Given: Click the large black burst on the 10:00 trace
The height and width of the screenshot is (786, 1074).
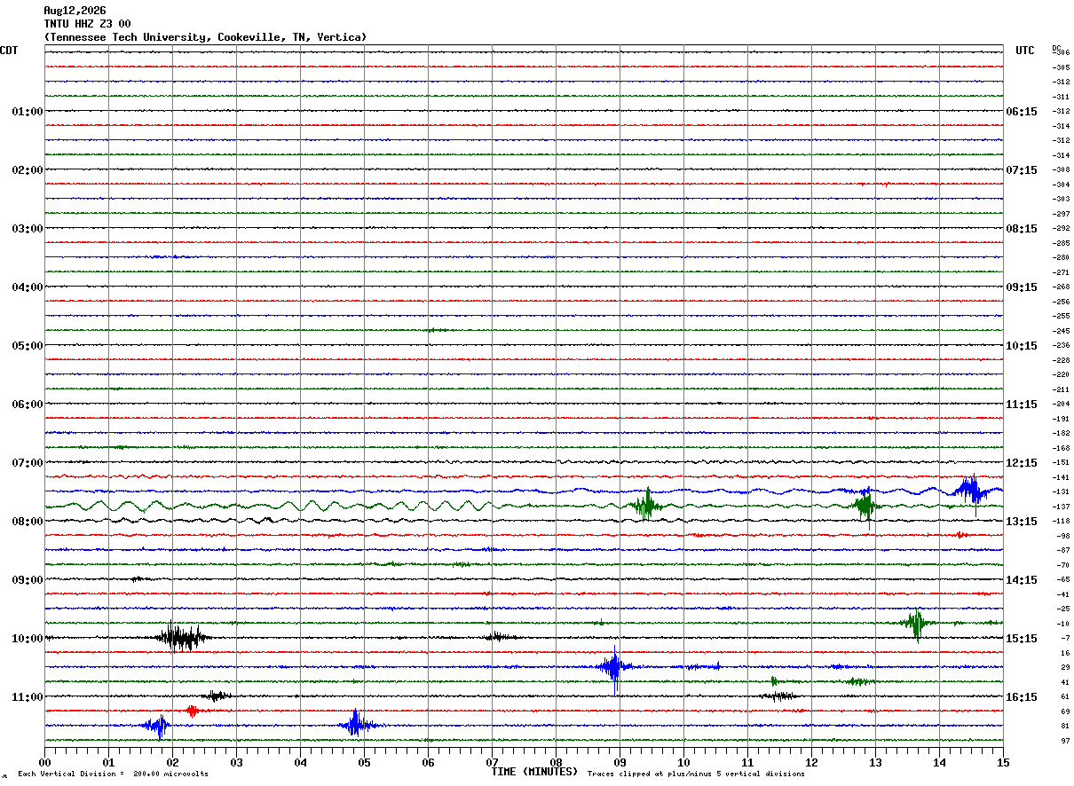Looking at the screenshot, I should click(x=181, y=637).
